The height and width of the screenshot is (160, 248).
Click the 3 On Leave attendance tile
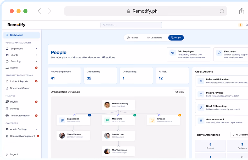point(238,146)
